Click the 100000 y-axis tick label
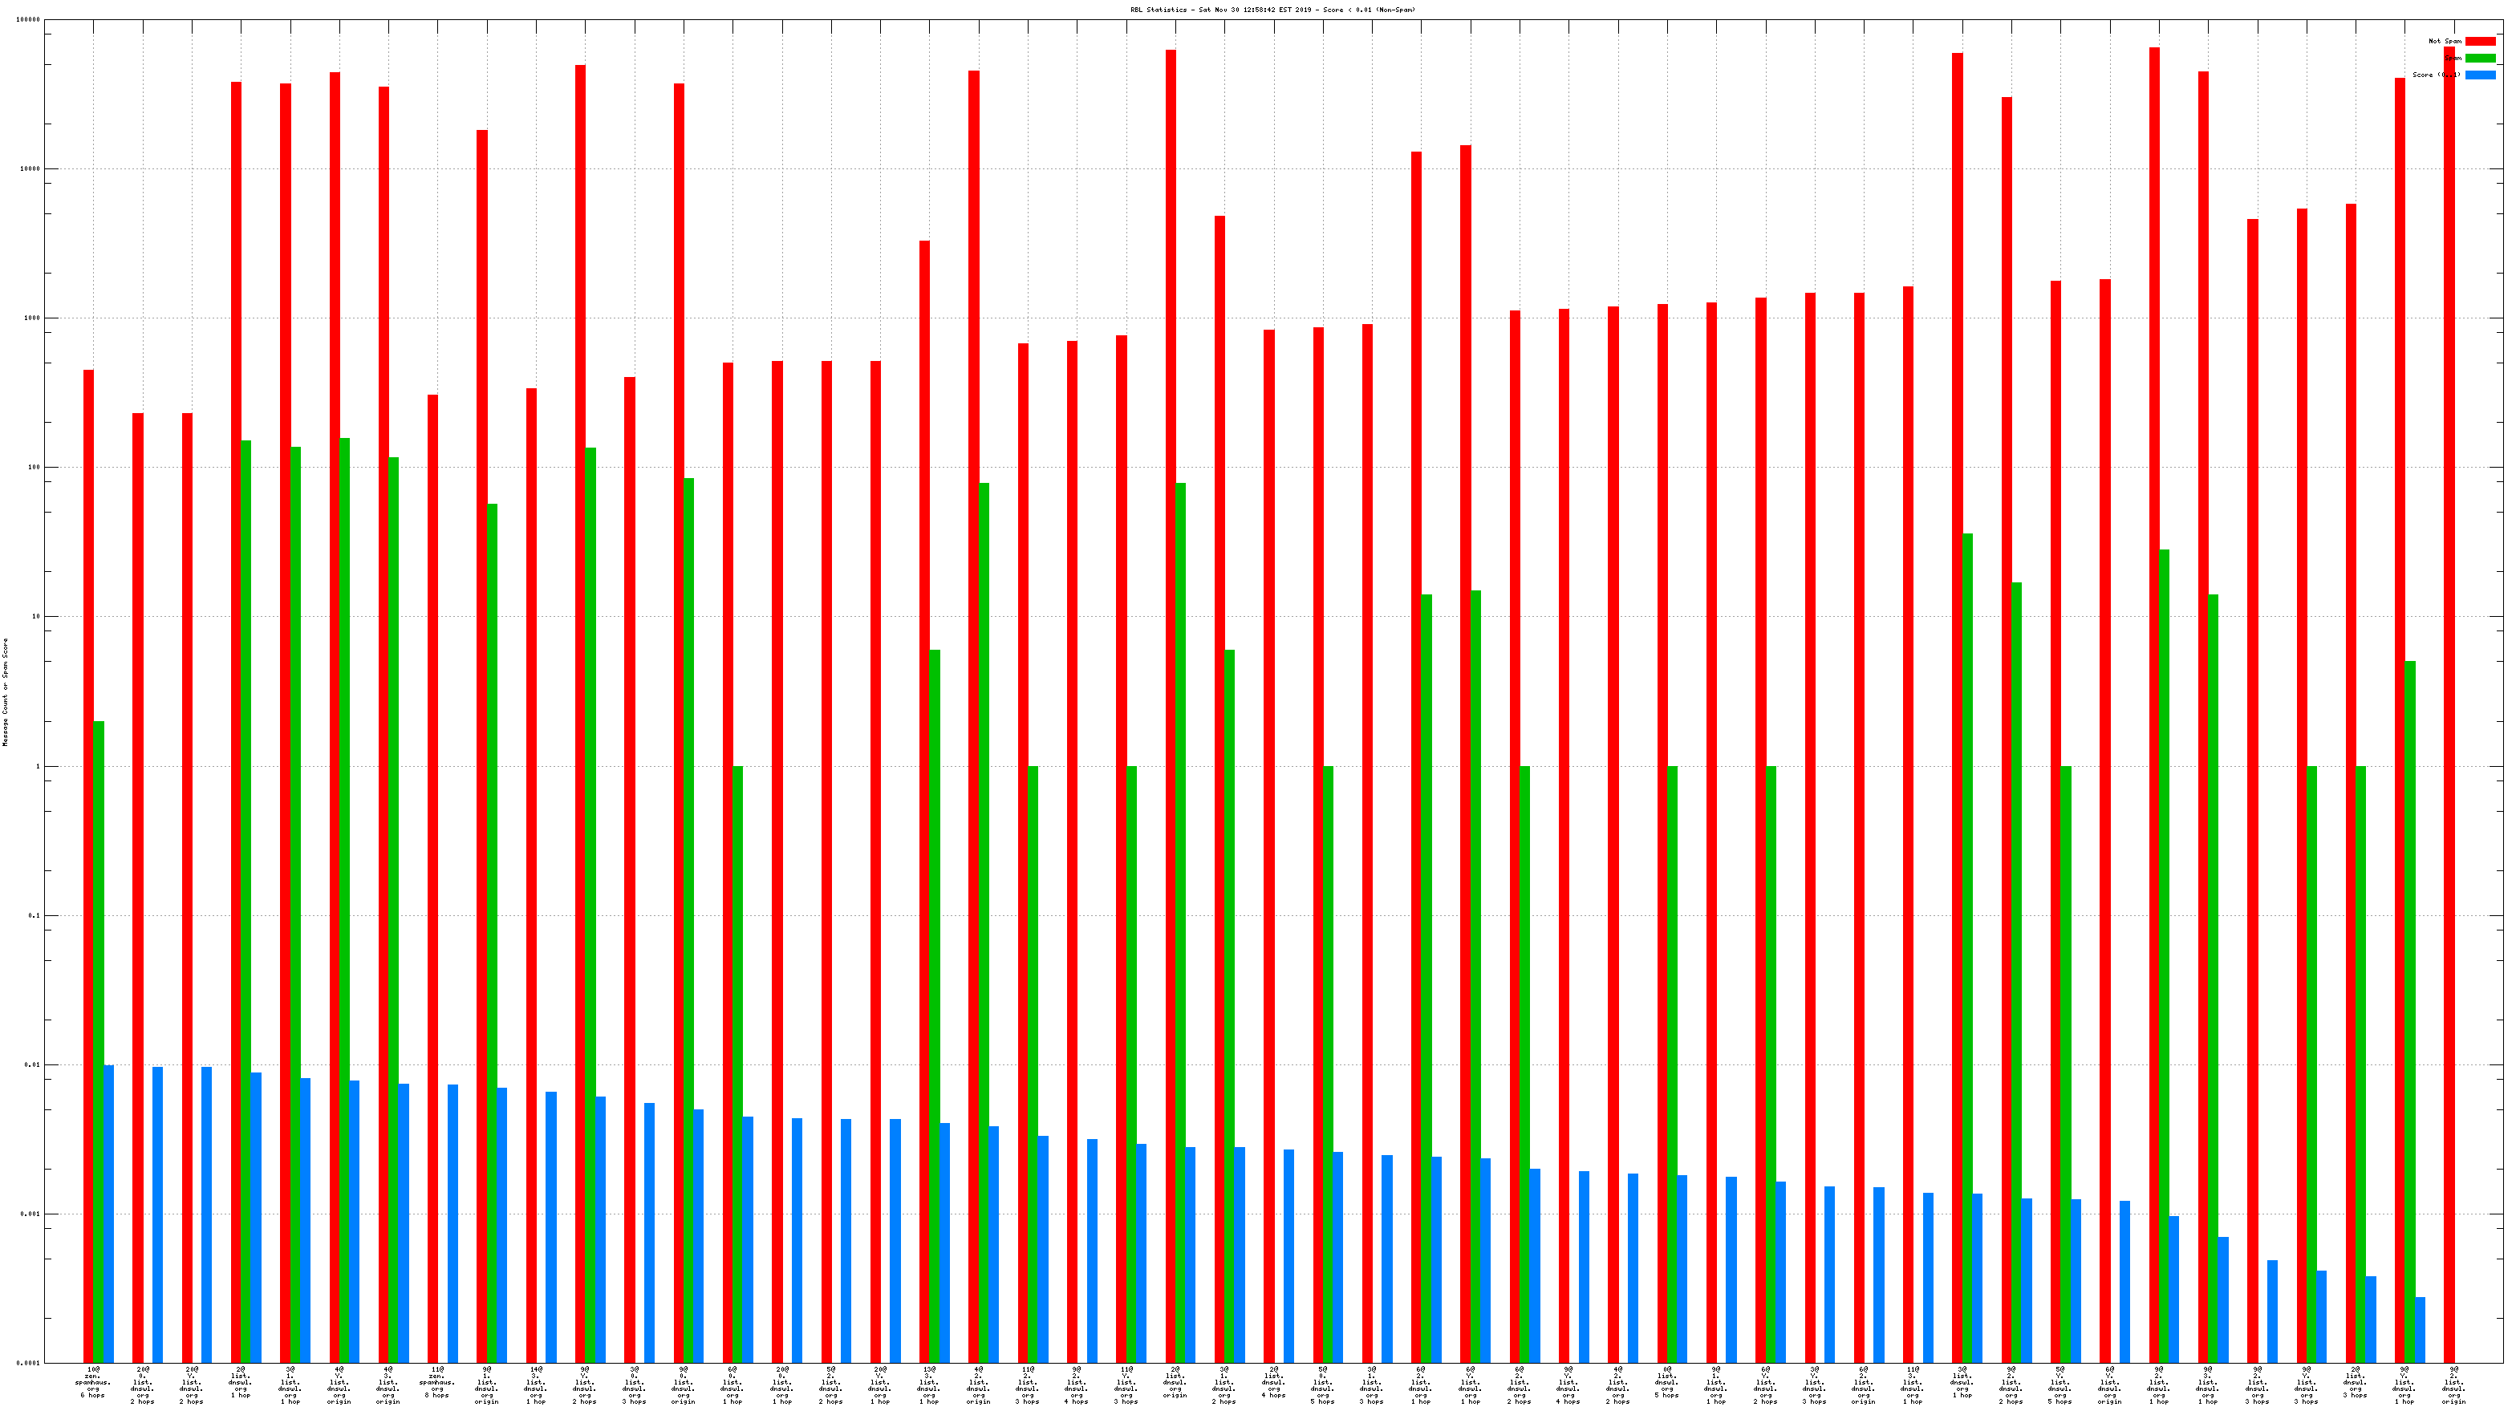The image size is (2516, 1415). click(x=28, y=19)
